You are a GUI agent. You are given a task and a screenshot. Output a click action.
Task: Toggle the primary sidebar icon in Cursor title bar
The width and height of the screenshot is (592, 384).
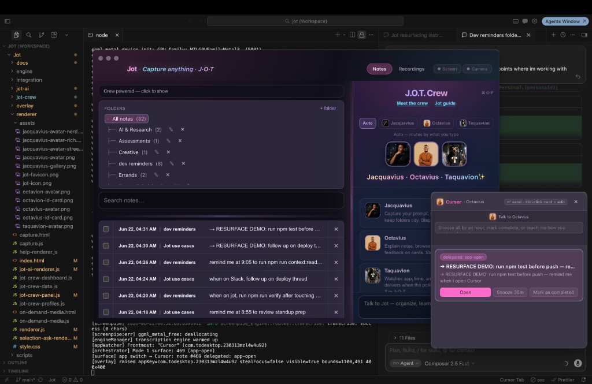coord(7,21)
